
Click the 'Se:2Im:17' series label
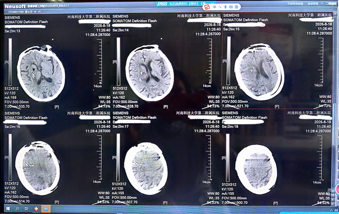tap(121, 126)
